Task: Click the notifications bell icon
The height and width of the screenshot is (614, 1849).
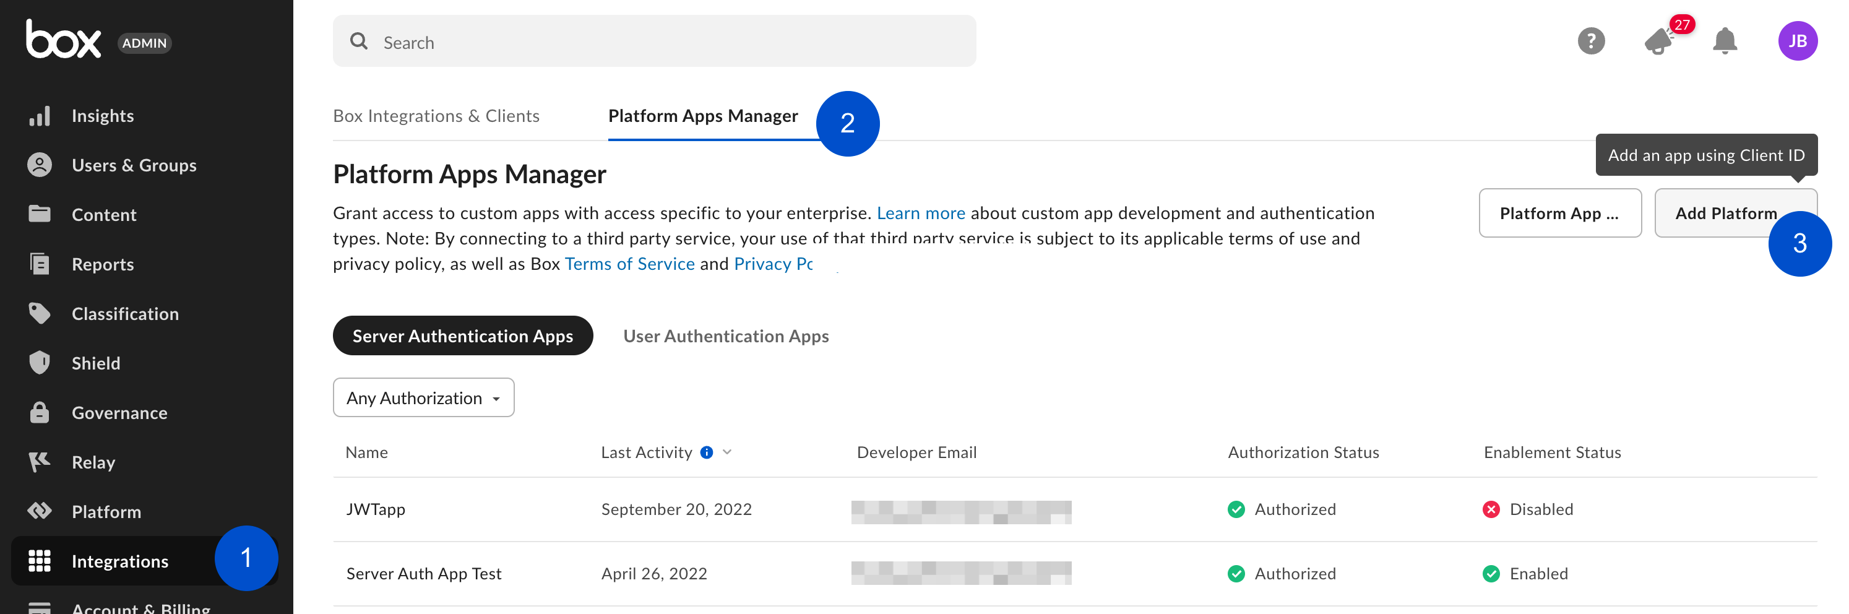Action: pos(1725,41)
